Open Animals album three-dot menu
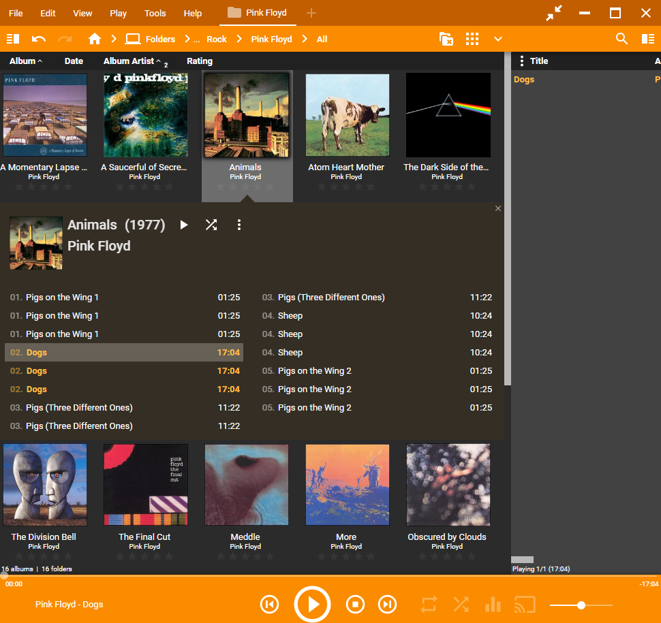Image resolution: width=661 pixels, height=623 pixels. [x=239, y=225]
